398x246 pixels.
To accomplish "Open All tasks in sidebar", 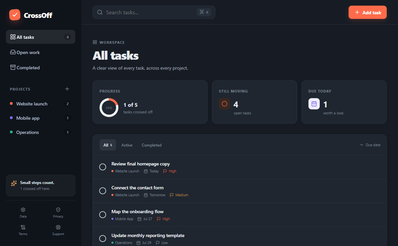I will pos(40,37).
